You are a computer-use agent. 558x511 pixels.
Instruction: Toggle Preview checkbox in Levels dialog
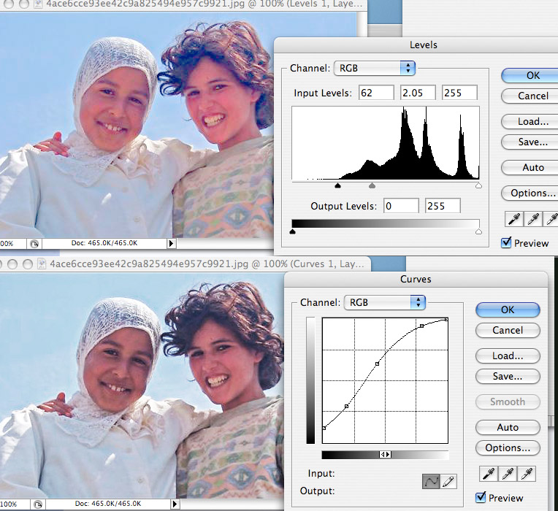click(x=507, y=243)
